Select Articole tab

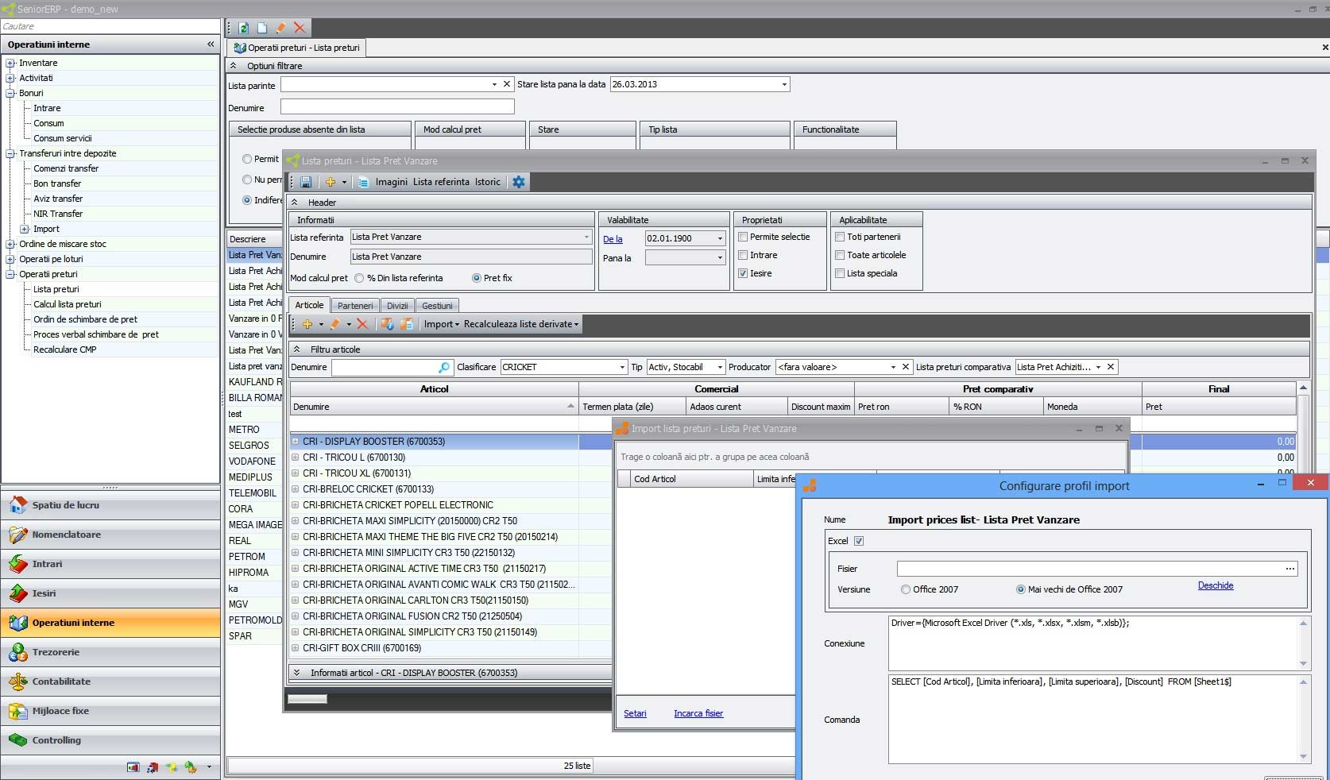tap(309, 305)
